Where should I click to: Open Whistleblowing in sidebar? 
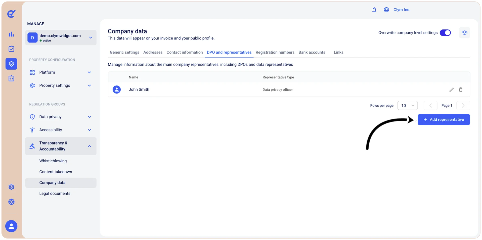(53, 161)
